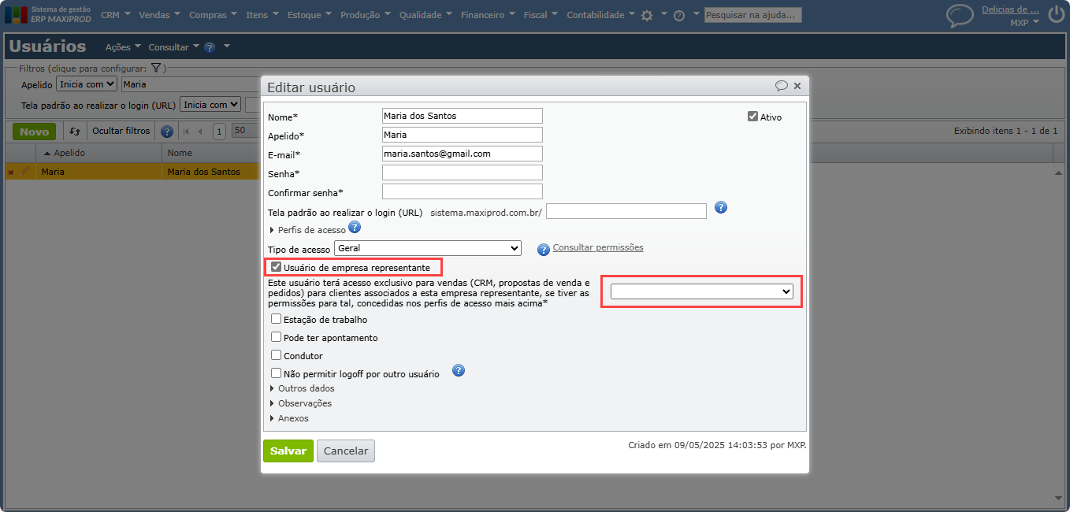Close the Editar usuário dialog
This screenshot has width=1070, height=512.
click(797, 86)
